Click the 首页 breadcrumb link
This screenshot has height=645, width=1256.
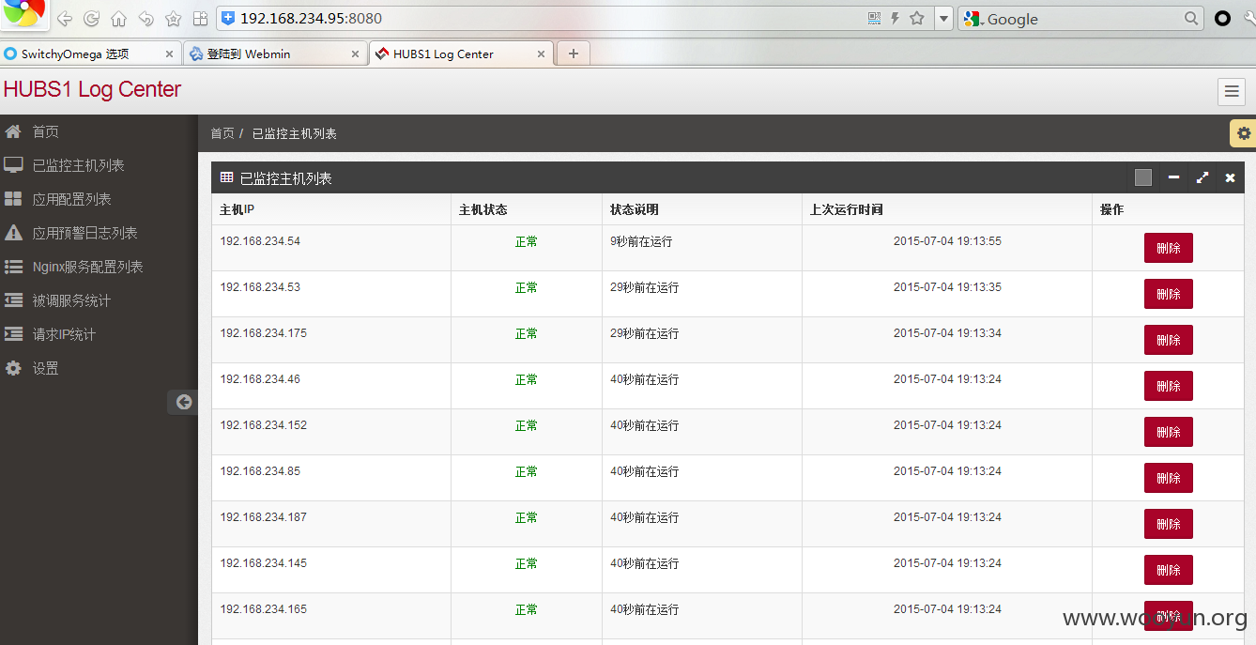[222, 133]
